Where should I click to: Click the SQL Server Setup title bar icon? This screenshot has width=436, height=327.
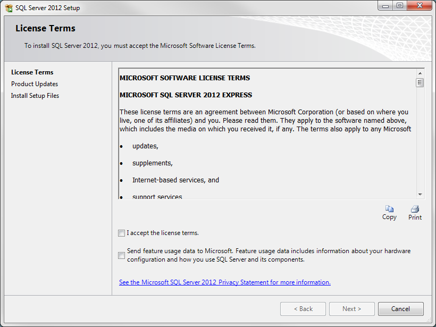coord(9,8)
